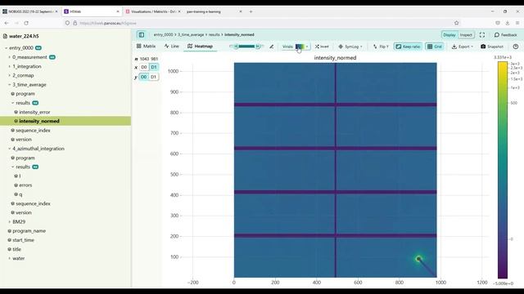Toggle Invert color map
The width and height of the screenshot is (524, 294).
[x=322, y=47]
